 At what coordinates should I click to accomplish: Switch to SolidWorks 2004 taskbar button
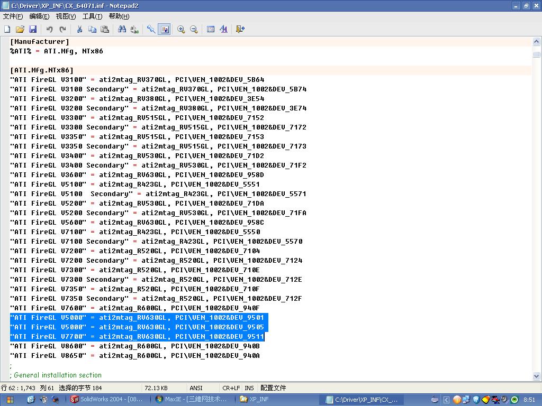click(x=107, y=400)
